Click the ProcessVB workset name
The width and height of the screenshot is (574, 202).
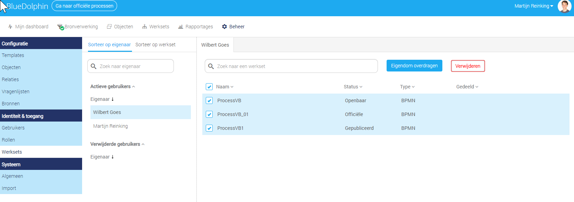[229, 100]
